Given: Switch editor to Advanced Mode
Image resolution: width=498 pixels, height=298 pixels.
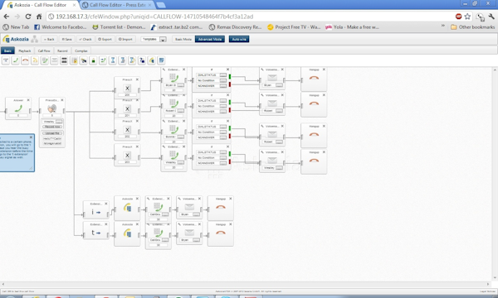Looking at the screenshot, I should pos(210,39).
